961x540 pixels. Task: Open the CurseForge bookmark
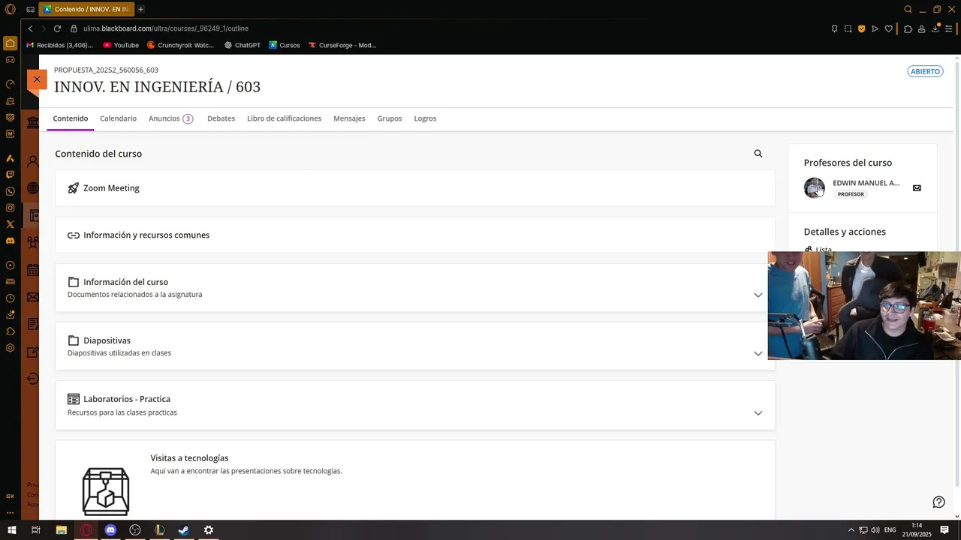pyautogui.click(x=342, y=45)
